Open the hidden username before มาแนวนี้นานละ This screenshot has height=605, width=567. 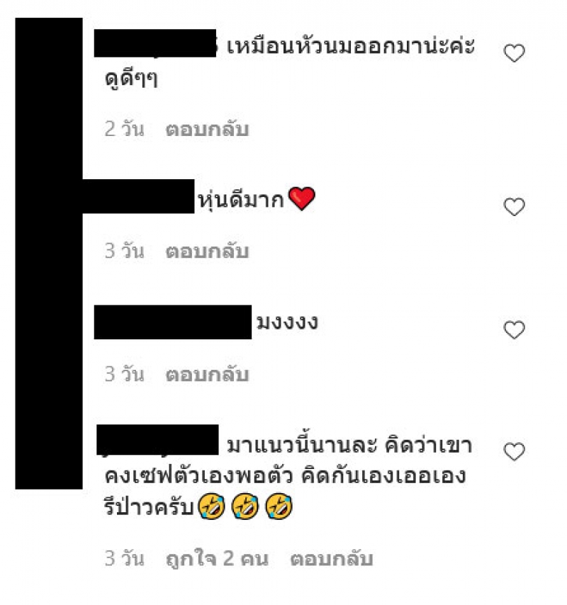(157, 440)
